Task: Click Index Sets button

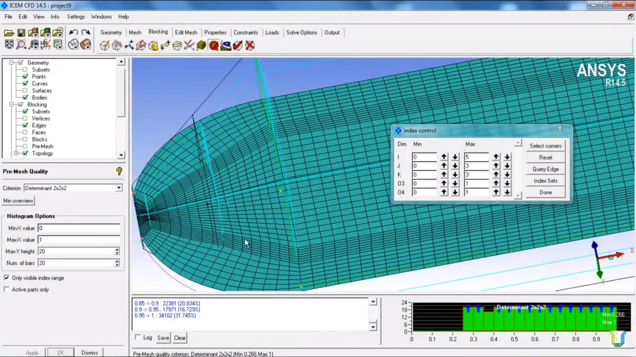Action: [x=545, y=180]
